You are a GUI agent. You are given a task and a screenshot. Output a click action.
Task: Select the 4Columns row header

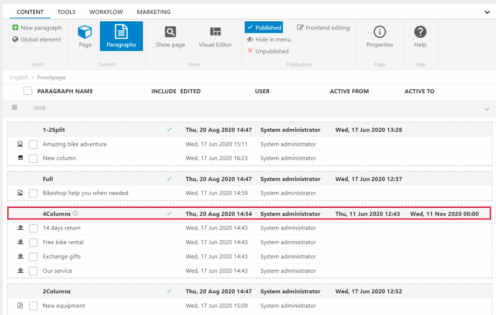(x=57, y=214)
